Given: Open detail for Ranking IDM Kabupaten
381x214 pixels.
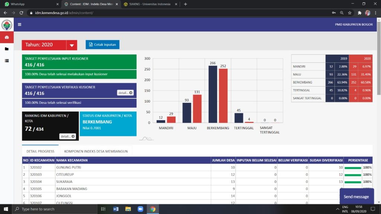Looking at the screenshot, I should tap(67, 136).
